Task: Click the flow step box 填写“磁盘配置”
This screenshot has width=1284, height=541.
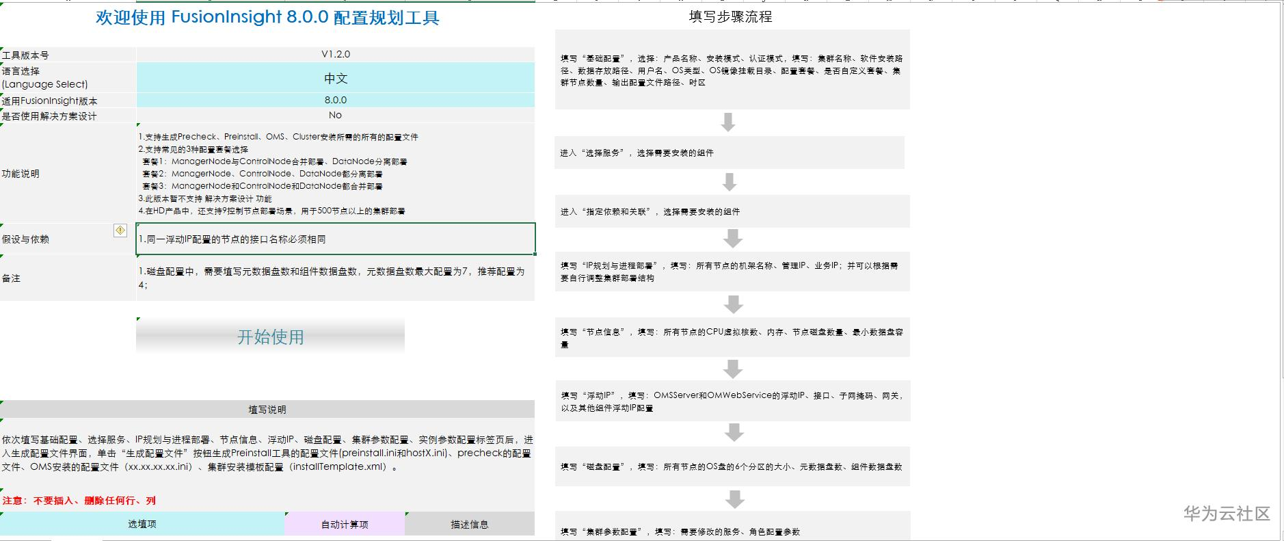Action: (x=732, y=466)
